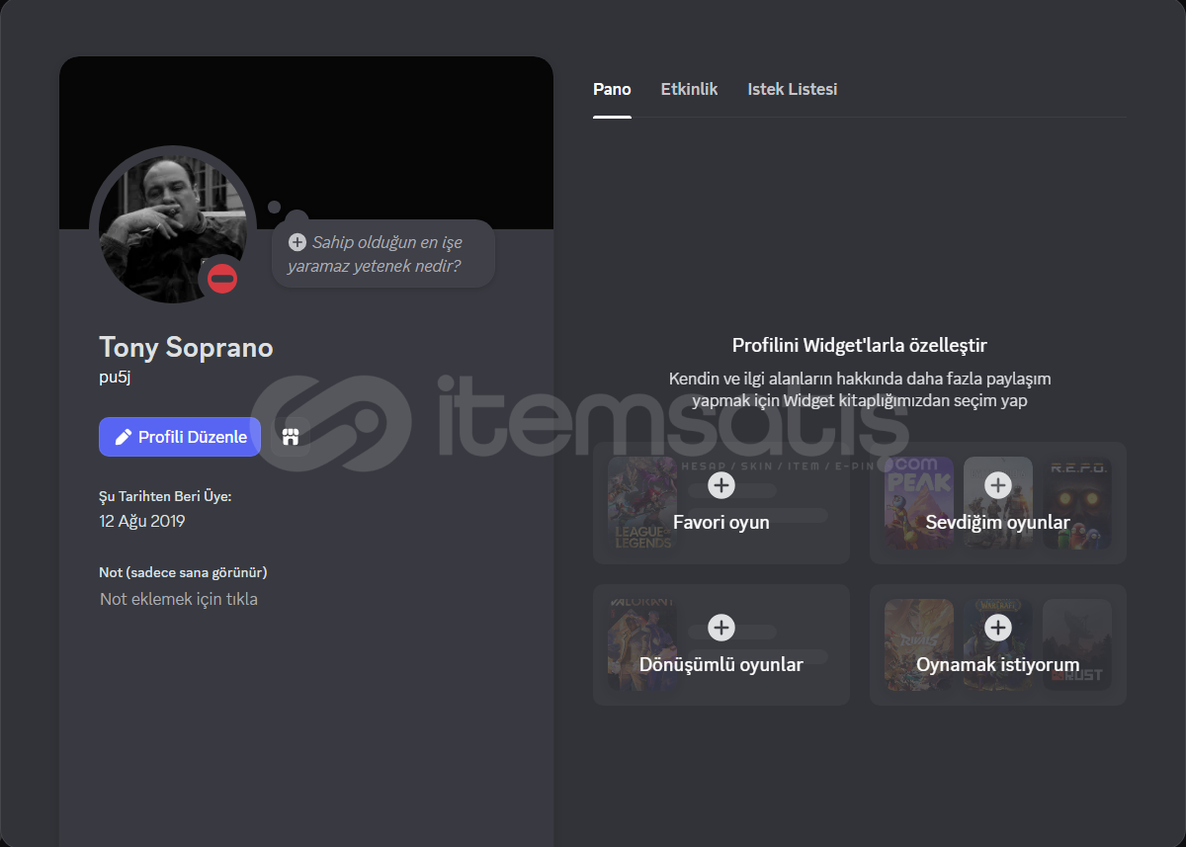Click the Rust game cover thumbnail
The image size is (1186, 847).
(1077, 645)
